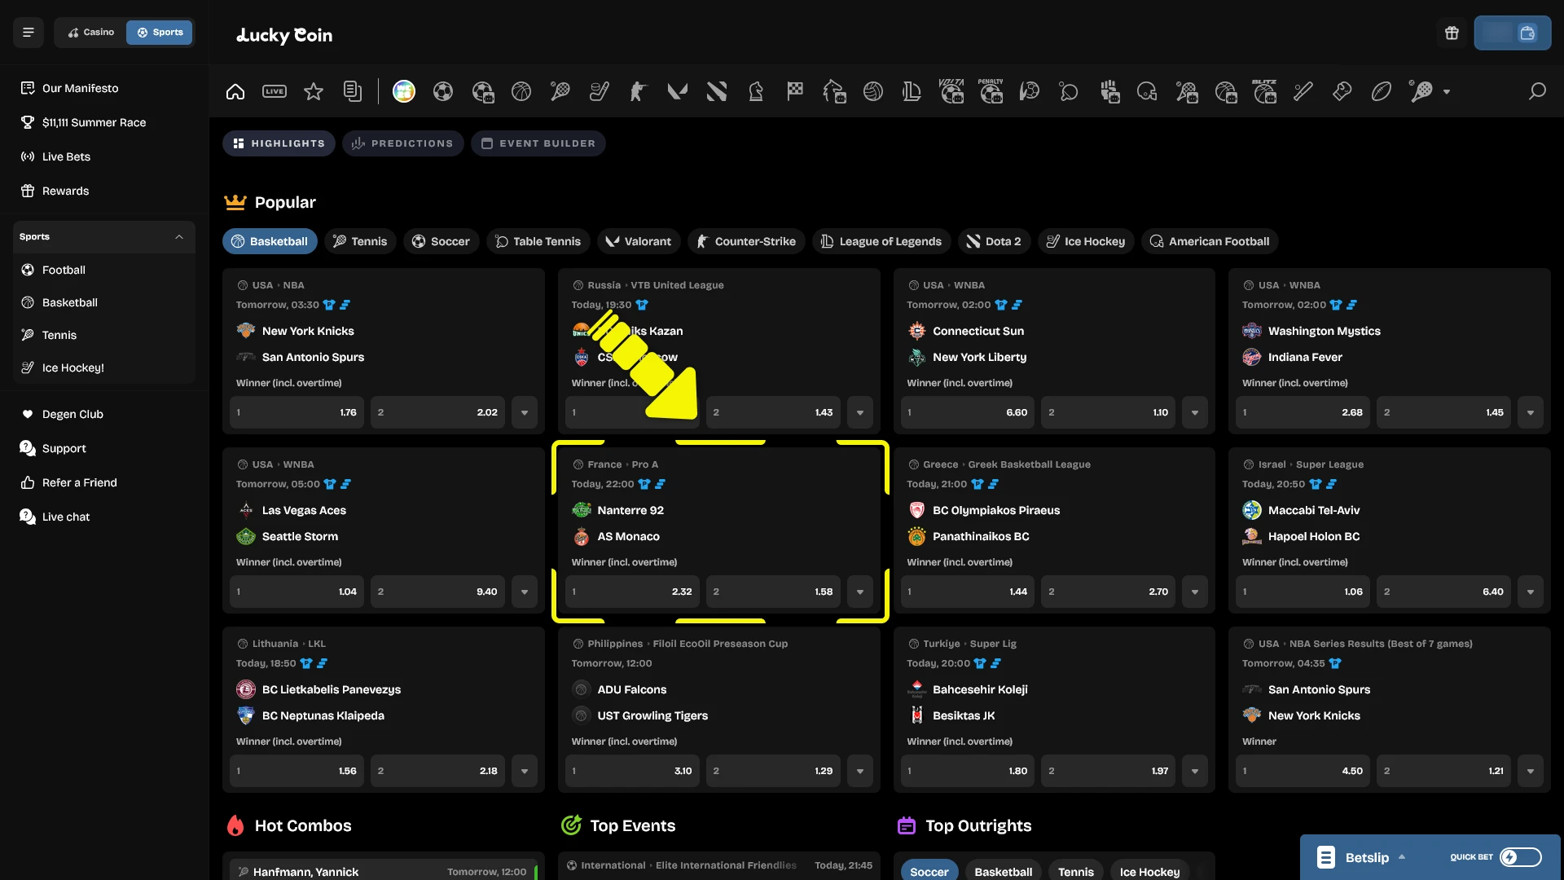This screenshot has width=1564, height=880.
Task: Select the table tennis sport icon
Action: pos(1069,91)
